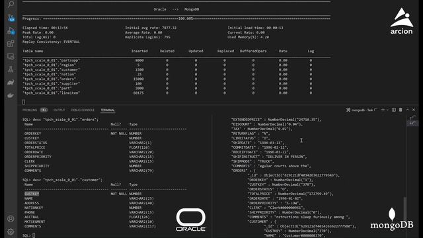
Task: Open the Extensions view
Action: pyautogui.click(x=11, y=44)
